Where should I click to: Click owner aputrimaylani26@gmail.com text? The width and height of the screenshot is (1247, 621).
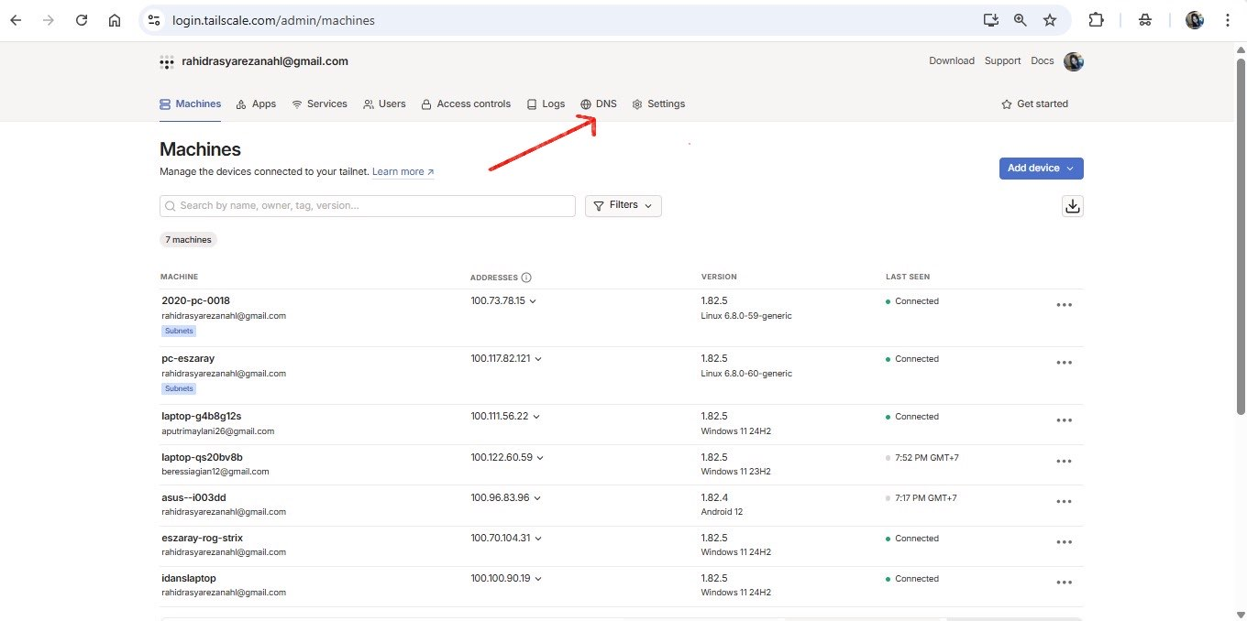pos(217,431)
